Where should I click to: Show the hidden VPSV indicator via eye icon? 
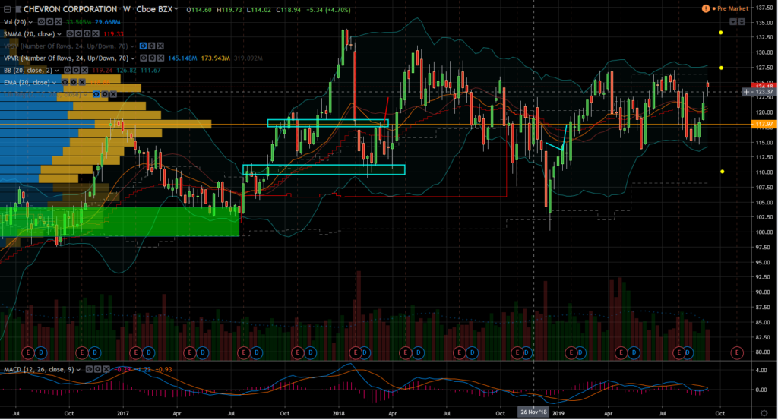[143, 46]
